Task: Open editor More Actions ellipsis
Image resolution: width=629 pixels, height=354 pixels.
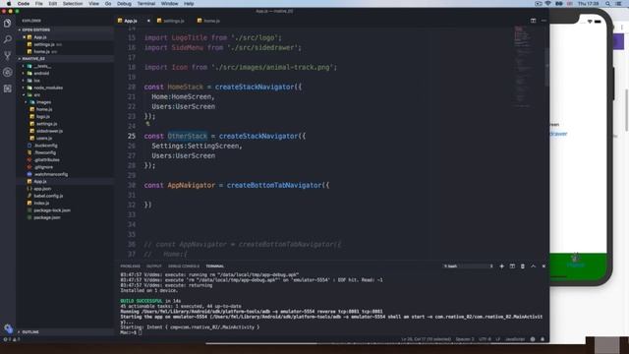Action: (543, 21)
